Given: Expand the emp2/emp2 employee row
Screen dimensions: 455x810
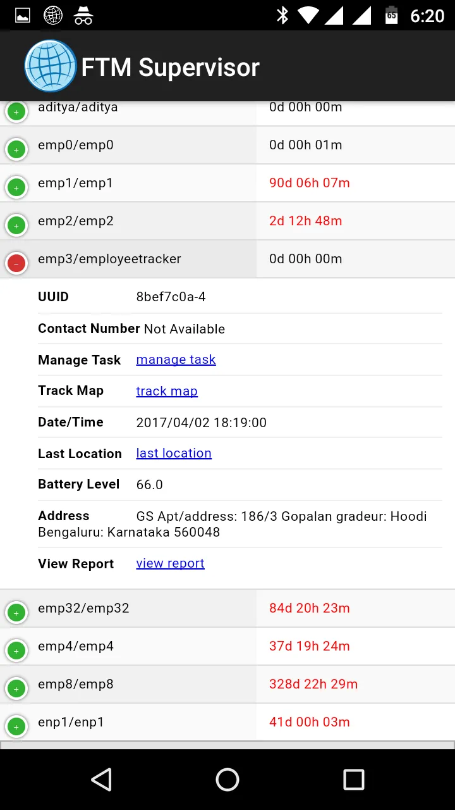Looking at the screenshot, I should click(x=16, y=225).
